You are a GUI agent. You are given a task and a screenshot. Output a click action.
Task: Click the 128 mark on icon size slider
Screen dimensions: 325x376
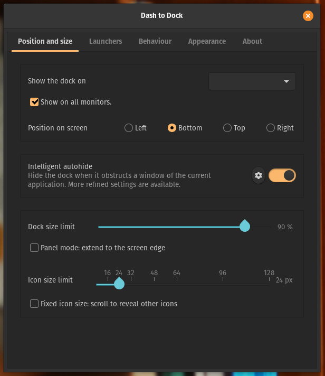pos(269,272)
